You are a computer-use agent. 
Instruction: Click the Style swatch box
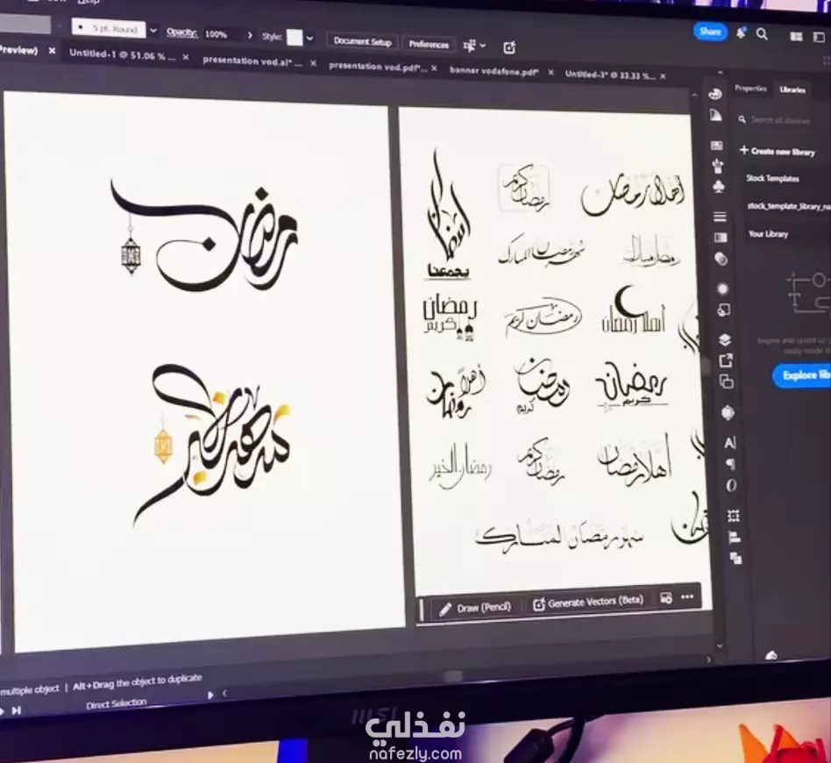tap(295, 38)
